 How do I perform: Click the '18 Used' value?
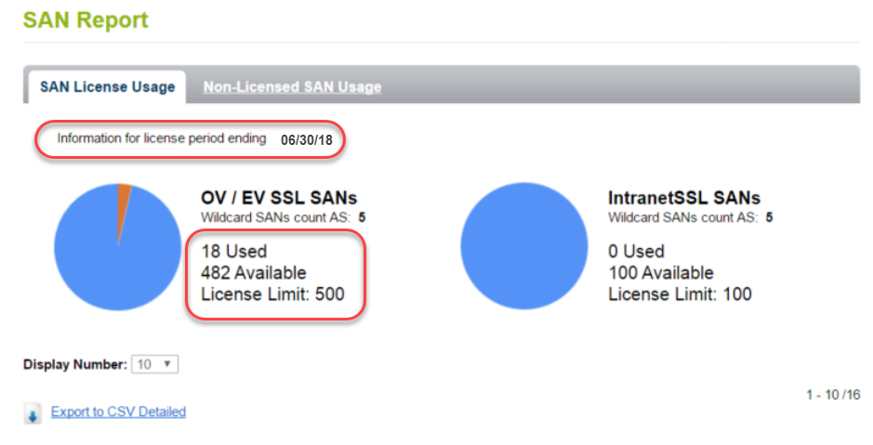233,252
